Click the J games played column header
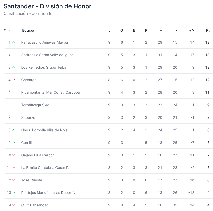Viewport: 213px width, 211px height. (x=109, y=30)
